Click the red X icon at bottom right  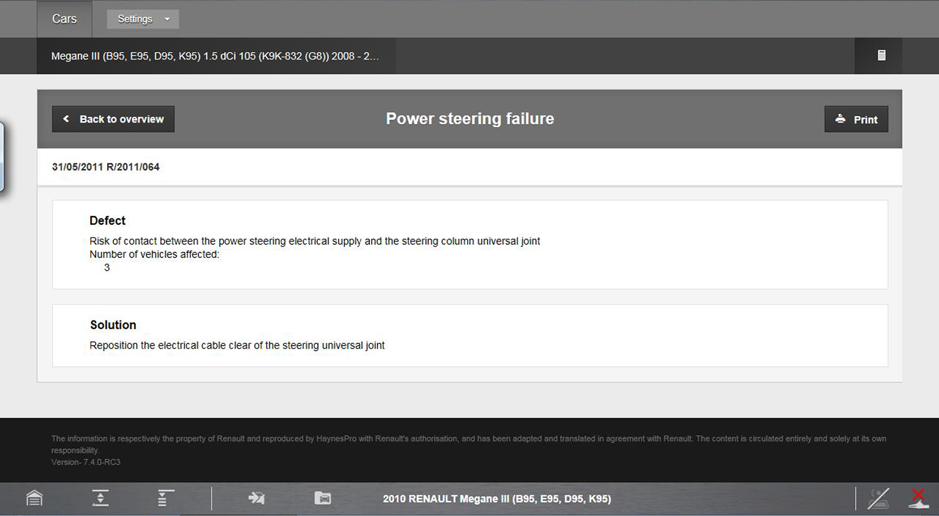pos(918,498)
